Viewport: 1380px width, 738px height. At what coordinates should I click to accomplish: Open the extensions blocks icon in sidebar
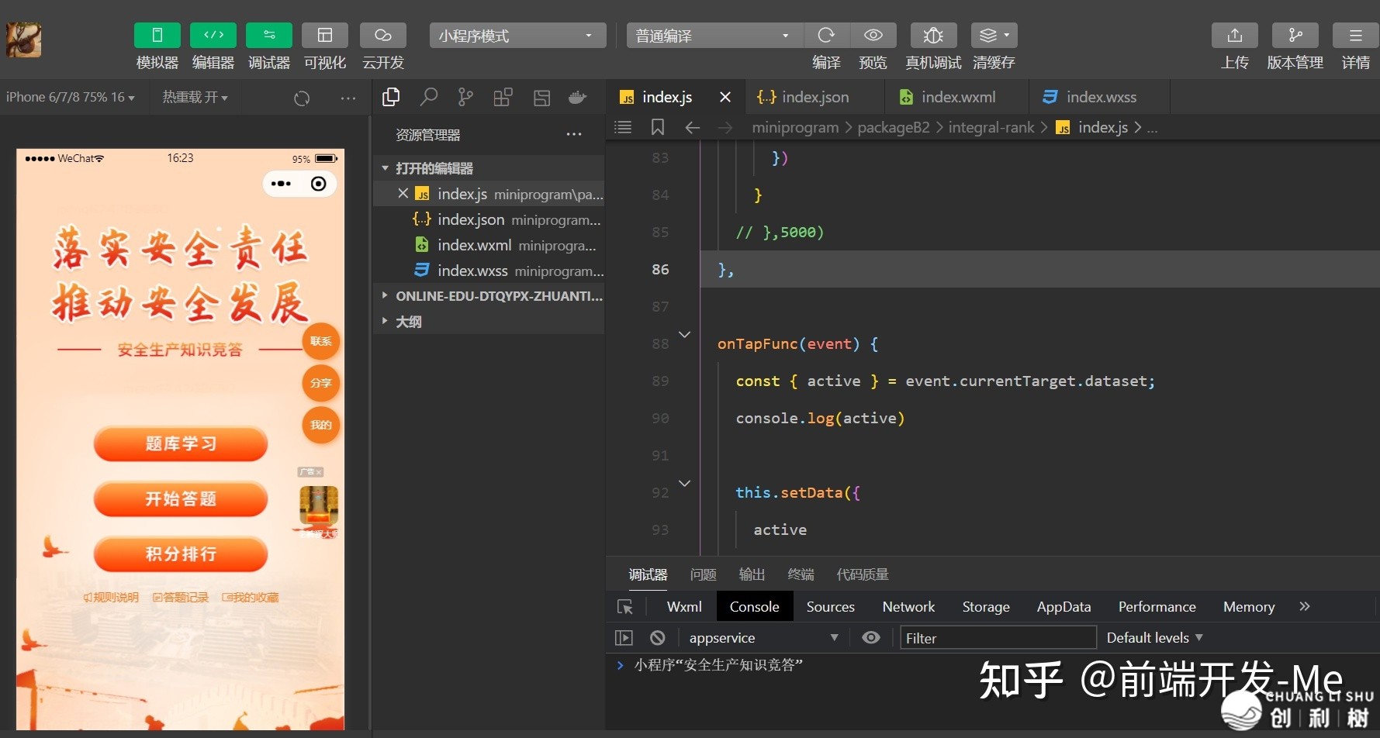tap(503, 97)
